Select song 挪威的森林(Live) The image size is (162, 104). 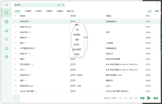[26, 86]
